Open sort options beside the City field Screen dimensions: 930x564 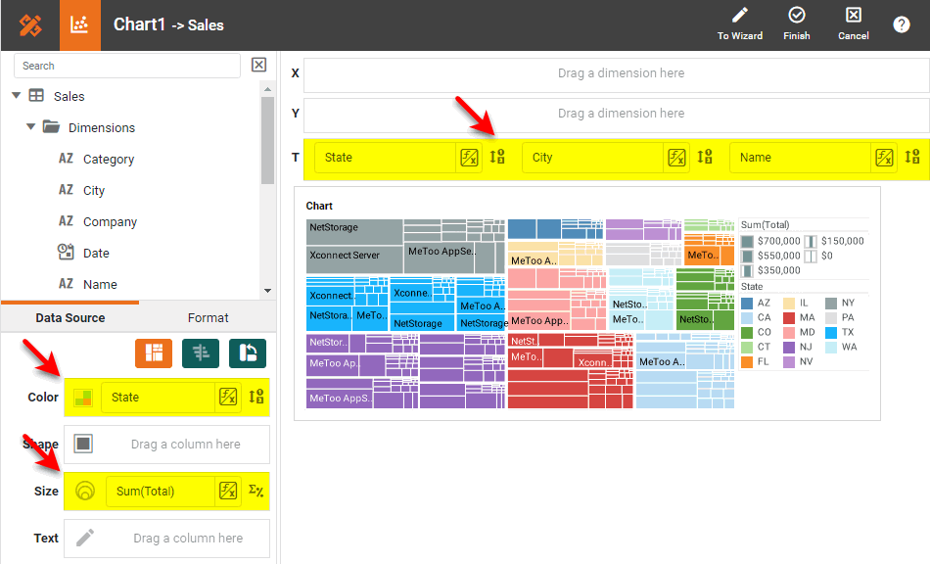(705, 157)
